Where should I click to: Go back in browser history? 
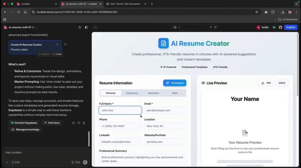(5, 12)
